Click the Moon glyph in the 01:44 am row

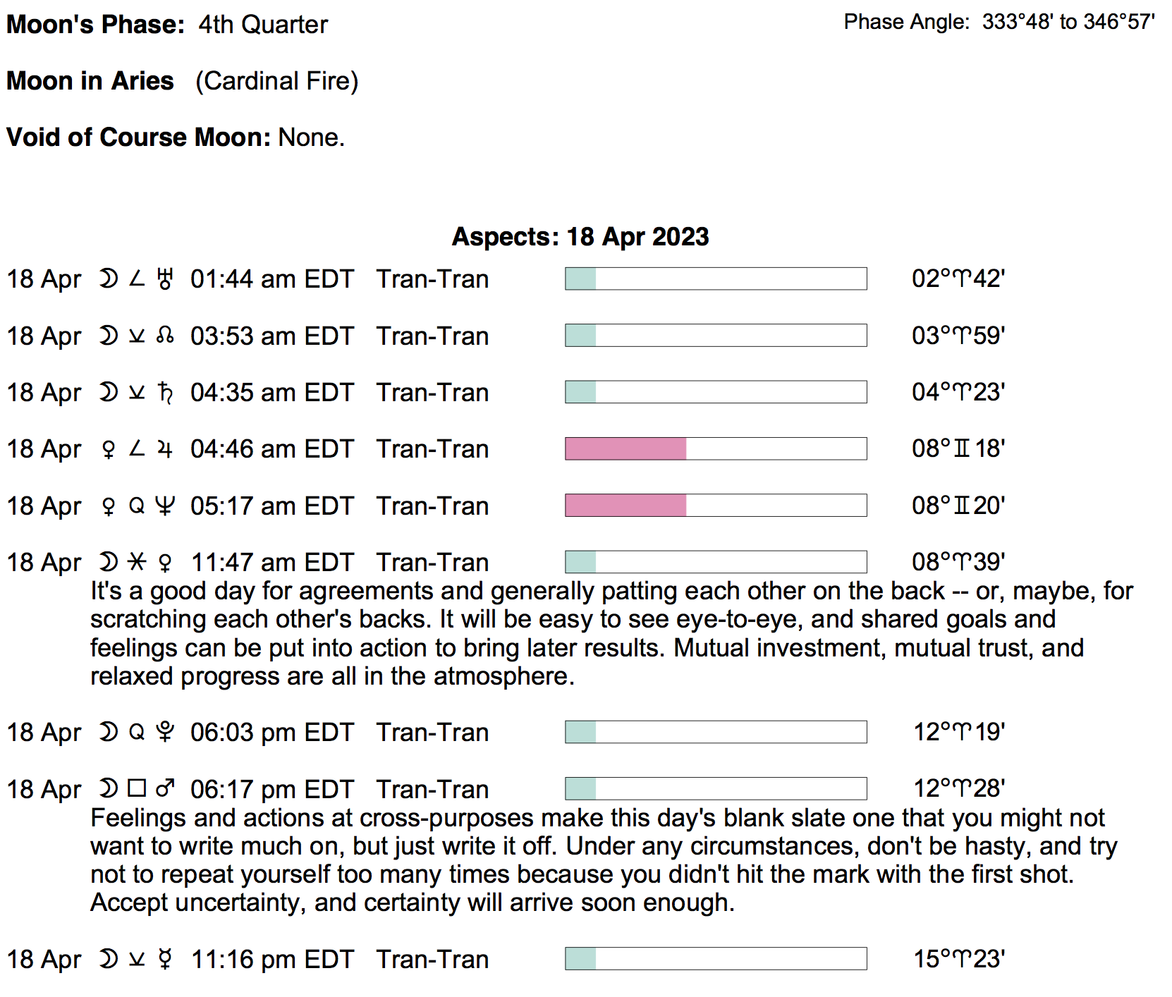[x=108, y=279]
